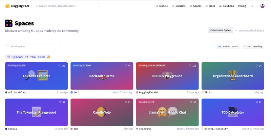The height and width of the screenshot is (139, 271).
Task: Click the lmz author avatar icon
Action: (71, 129)
